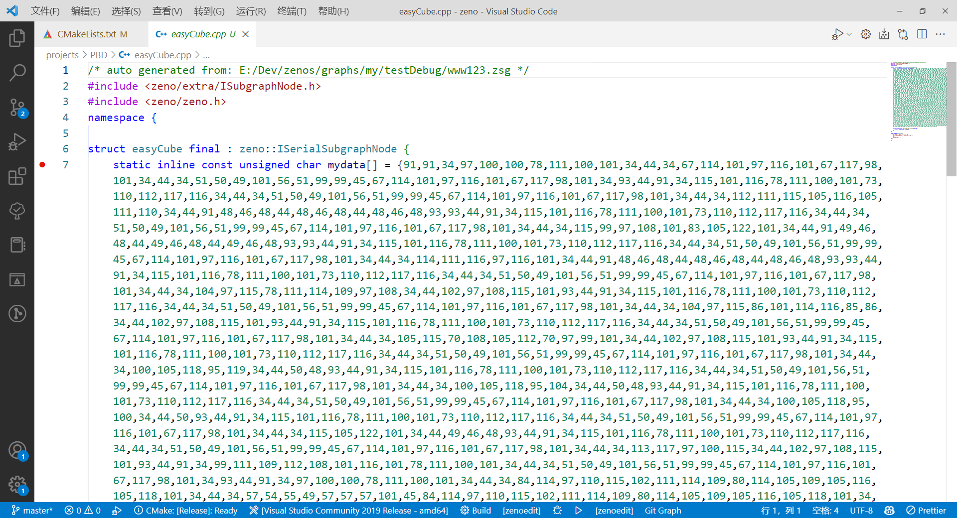This screenshot has width=957, height=518.
Task: Open the Run and Debug view
Action: coord(17,142)
